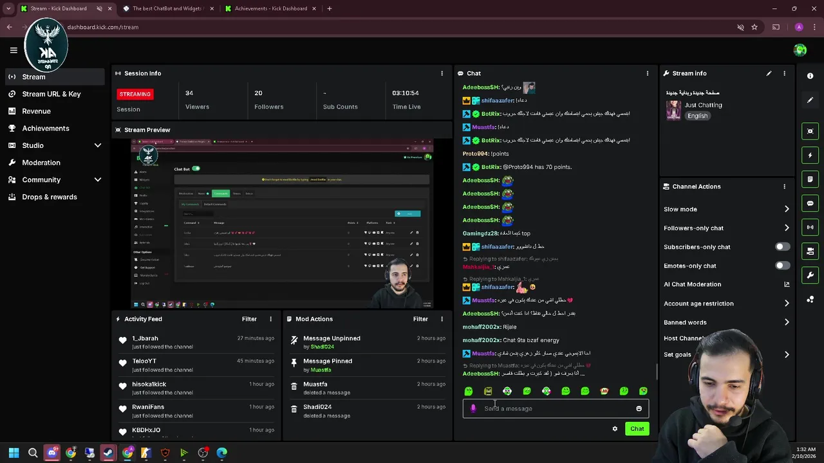Screen dimensions: 824x463
Task: Open Windows taskbar search
Action: 33,453
